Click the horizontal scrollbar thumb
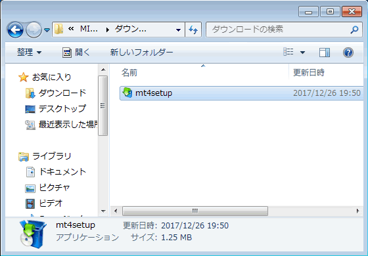This screenshot has height=256, width=368. (x=195, y=211)
